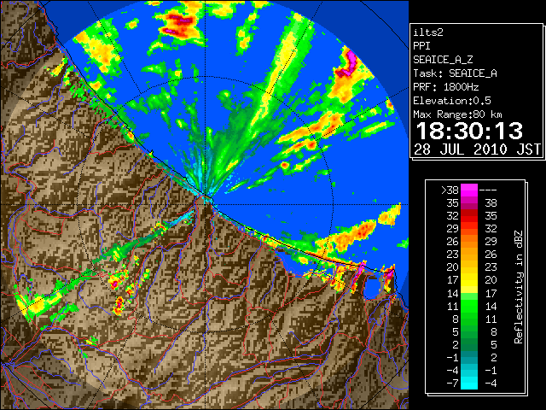Select the "Task: SEAICE_A" line
The height and width of the screenshot is (410, 546).
[455, 73]
